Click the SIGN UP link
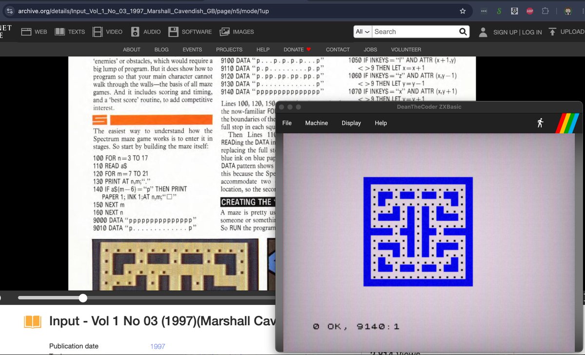 pos(505,32)
